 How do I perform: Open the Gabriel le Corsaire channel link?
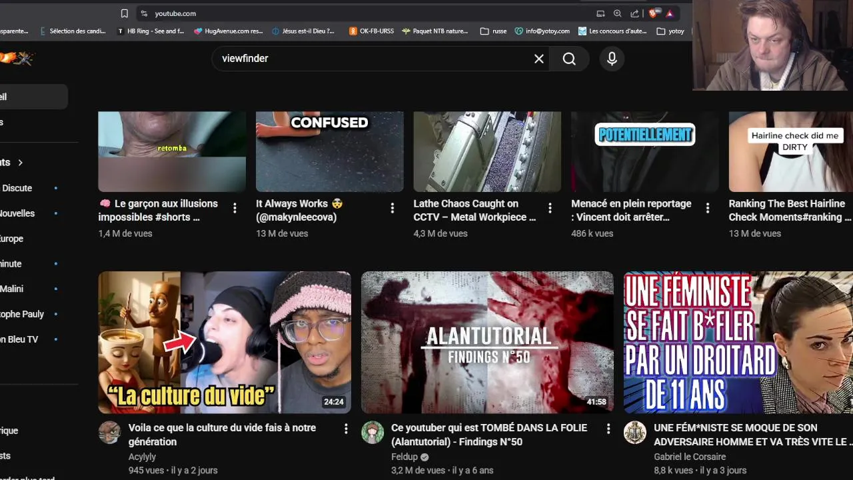[690, 457]
